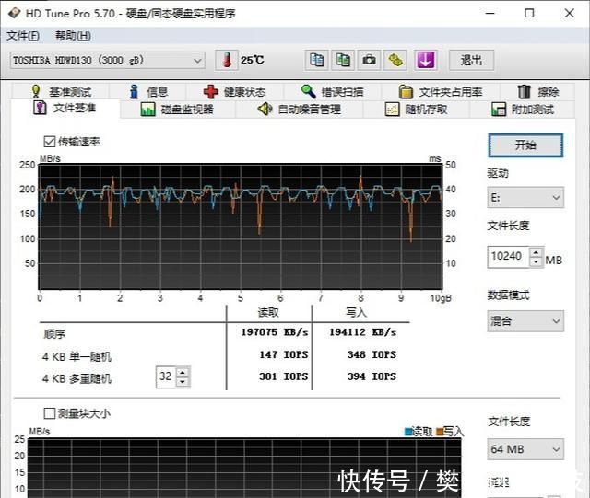The width and height of the screenshot is (590, 498).
Task: Switch to the 信息 info tab
Action: tap(147, 92)
